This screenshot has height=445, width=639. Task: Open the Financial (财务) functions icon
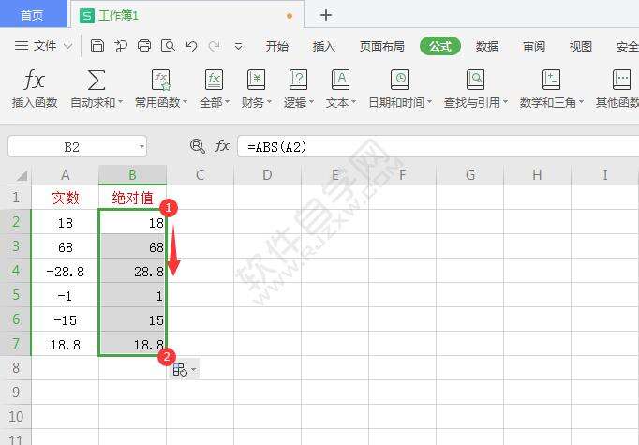pyautogui.click(x=256, y=80)
